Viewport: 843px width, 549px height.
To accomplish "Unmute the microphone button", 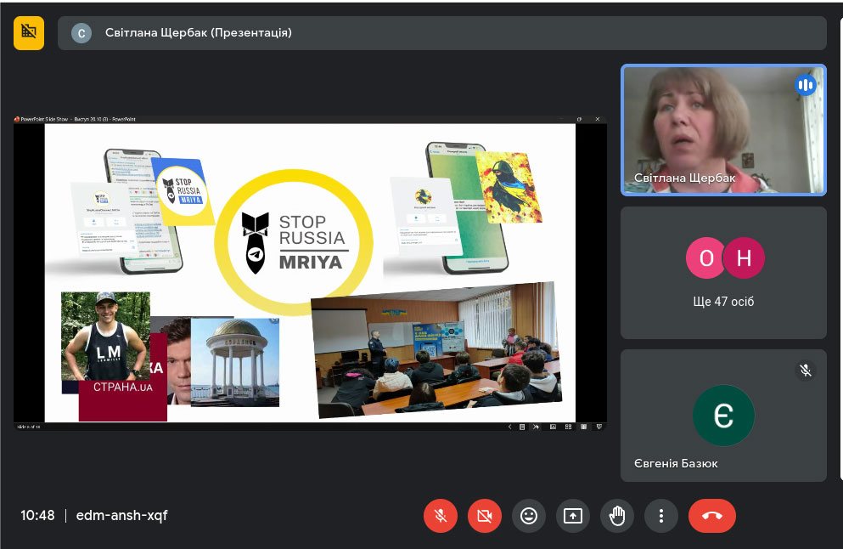I will [441, 516].
